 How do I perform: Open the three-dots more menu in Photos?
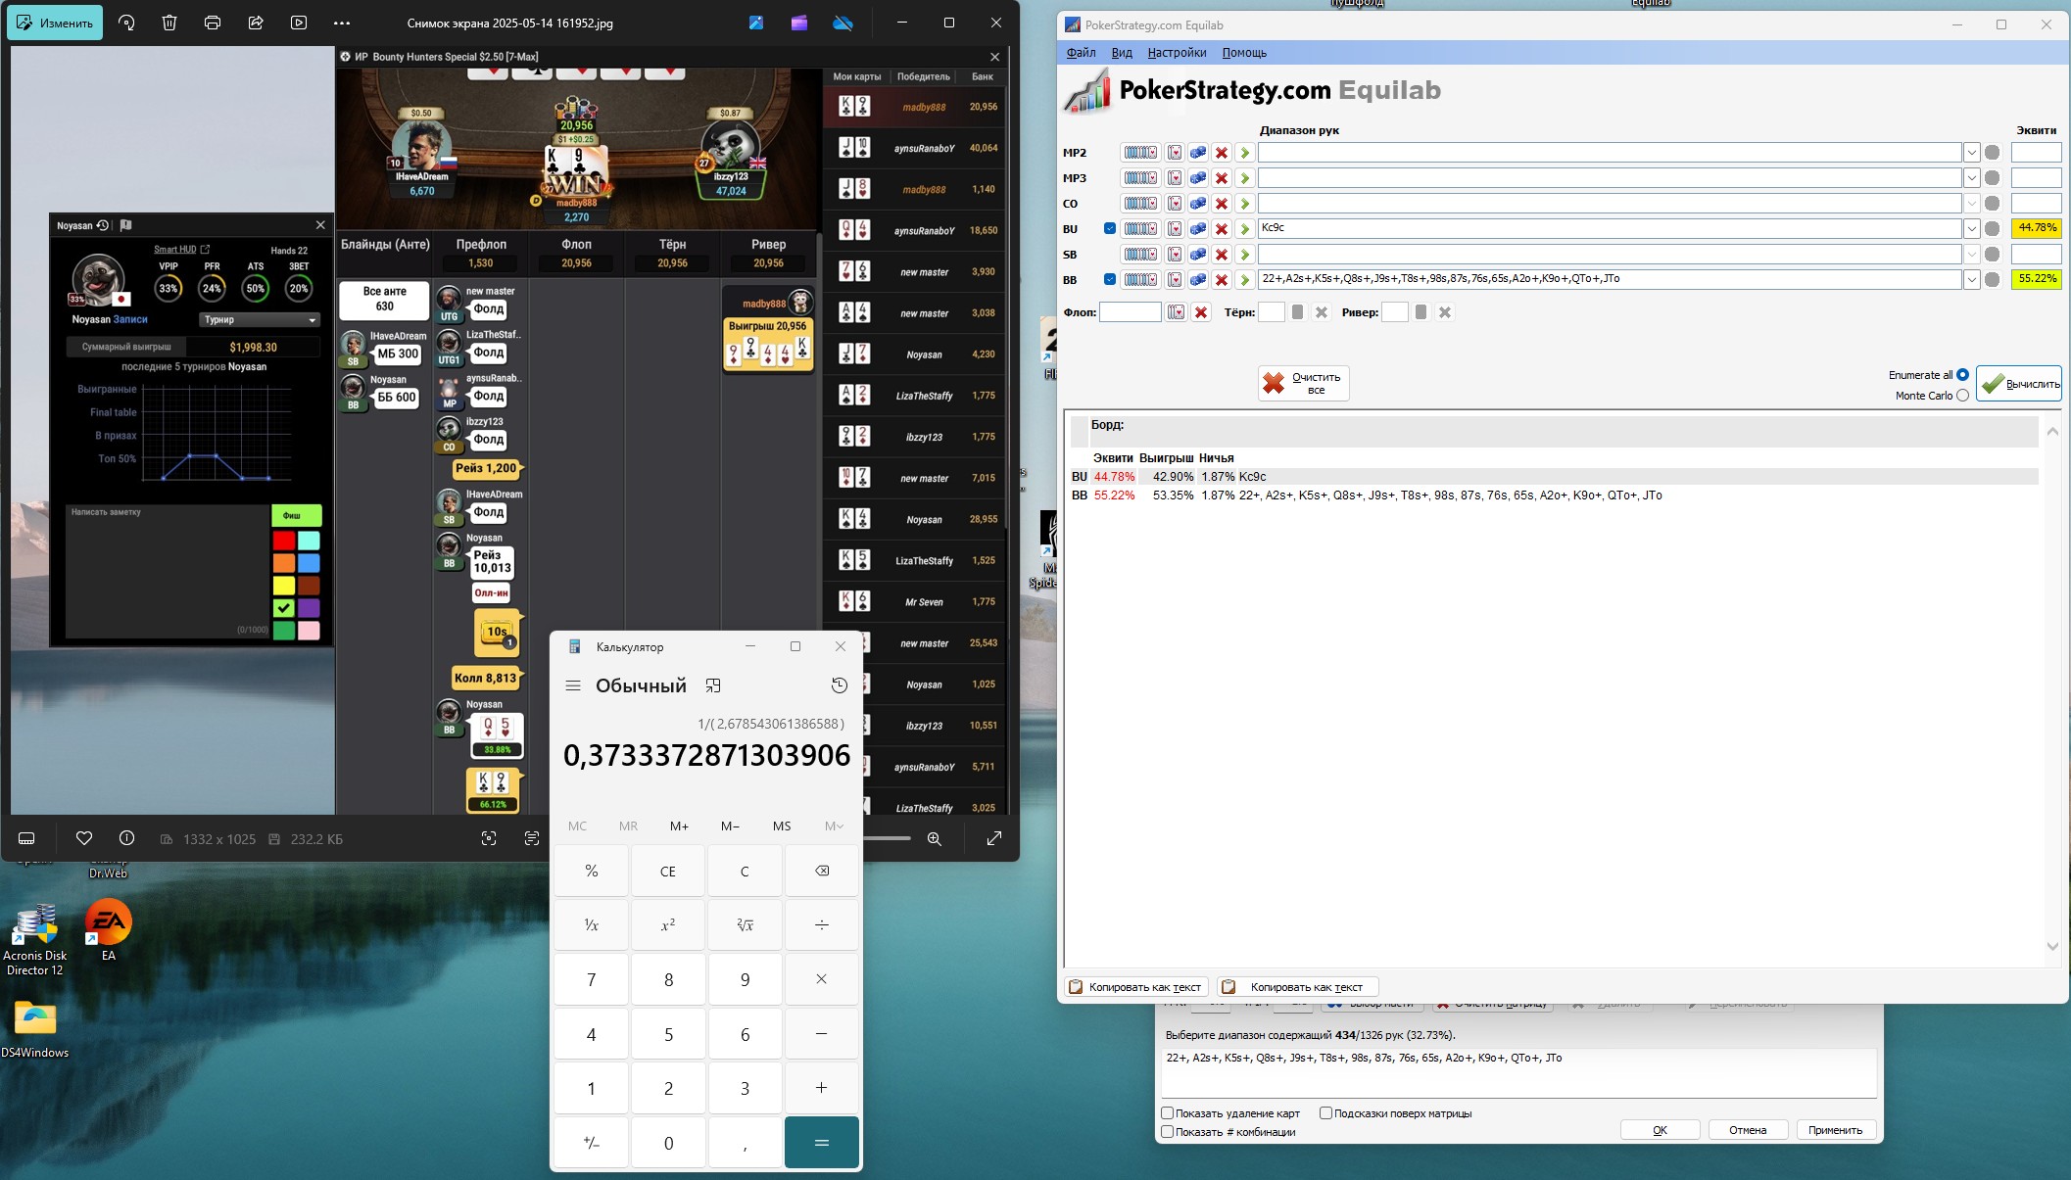pyautogui.click(x=342, y=23)
